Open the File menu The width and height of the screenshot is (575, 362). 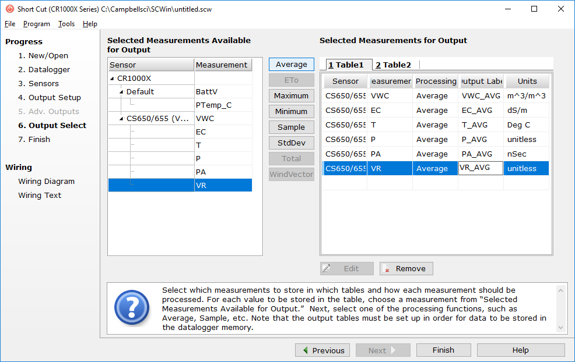(9, 24)
